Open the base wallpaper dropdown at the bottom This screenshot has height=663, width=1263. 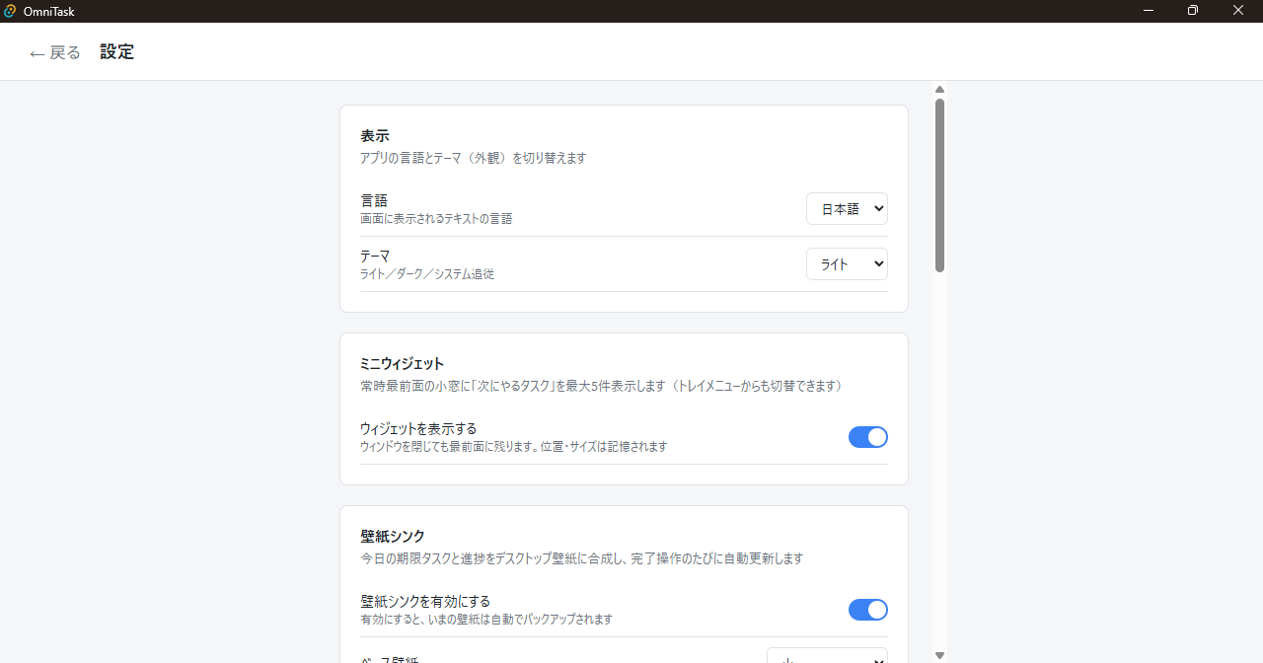(x=827, y=656)
